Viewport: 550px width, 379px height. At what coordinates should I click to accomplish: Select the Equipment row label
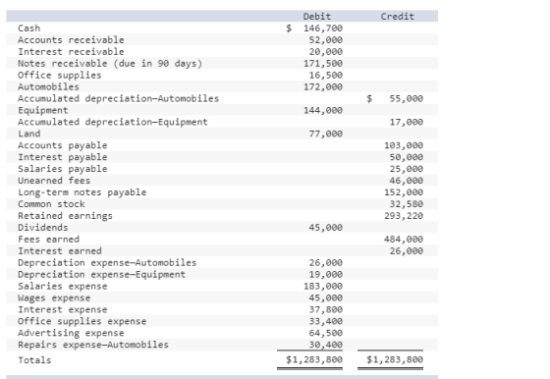(43, 110)
